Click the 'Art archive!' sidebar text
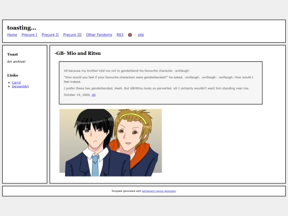 [17, 61]
